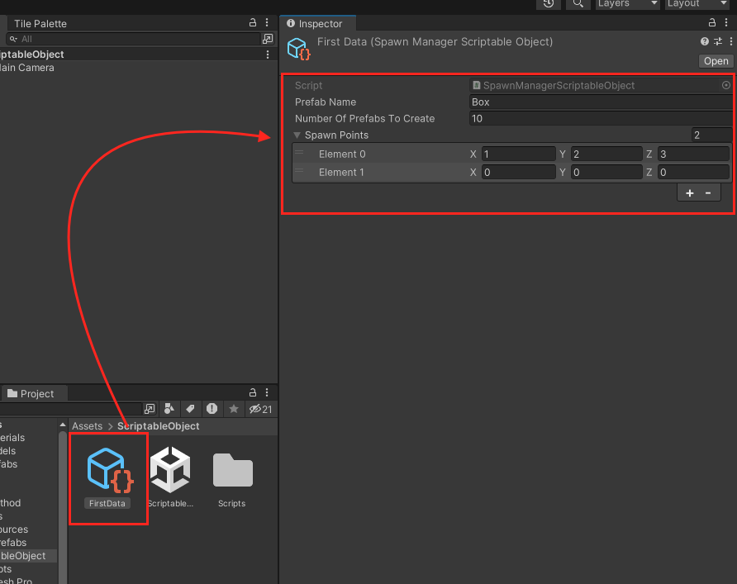Open the Layout dropdown
The height and width of the screenshot is (584, 737).
tap(697, 4)
